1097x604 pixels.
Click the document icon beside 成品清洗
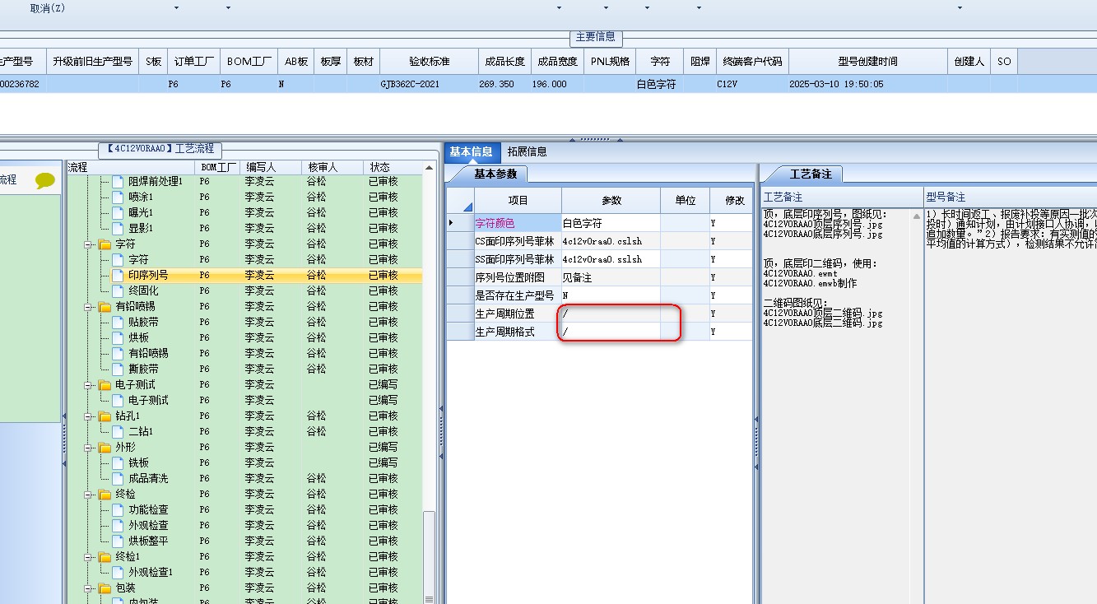tap(117, 478)
